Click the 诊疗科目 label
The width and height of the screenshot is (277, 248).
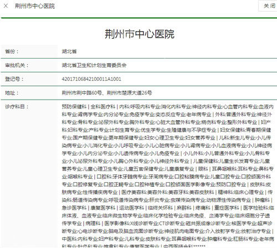point(17,107)
